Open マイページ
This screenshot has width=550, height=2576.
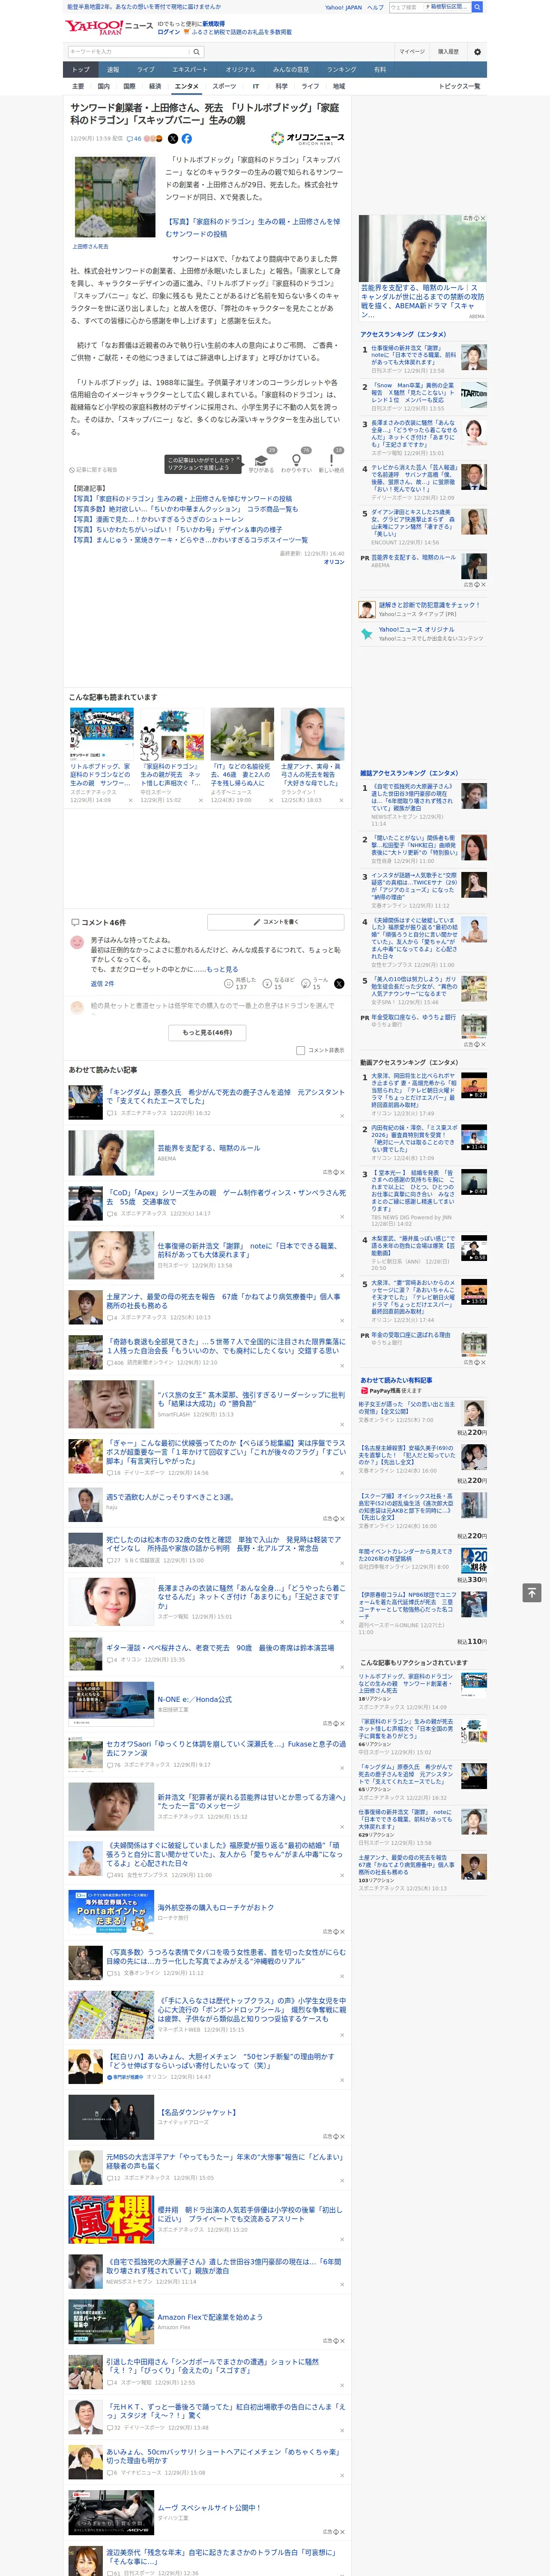pyautogui.click(x=411, y=52)
